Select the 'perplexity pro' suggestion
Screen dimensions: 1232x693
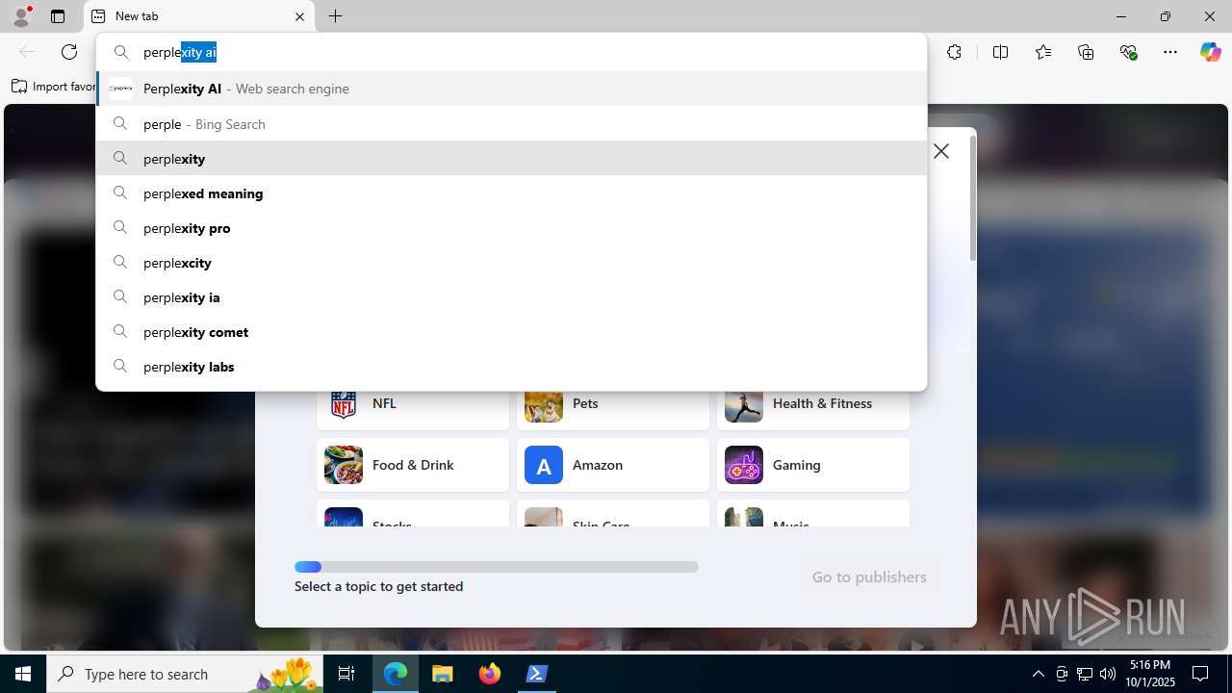(511, 228)
